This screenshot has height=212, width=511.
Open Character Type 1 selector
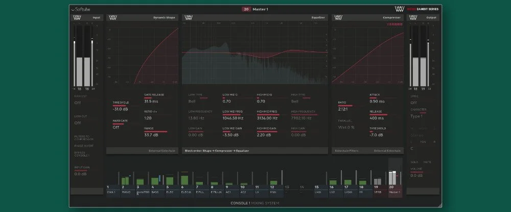(416, 116)
